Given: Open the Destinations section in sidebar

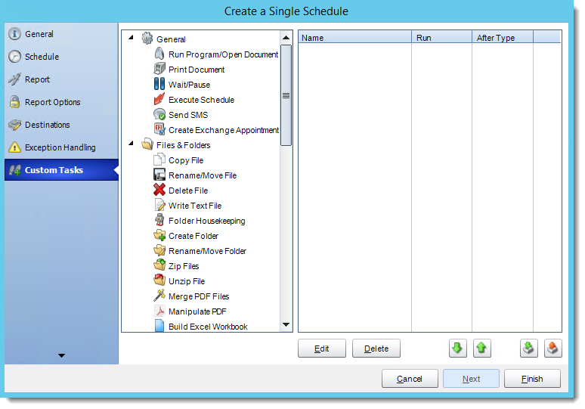Looking at the screenshot, I should tap(61, 125).
